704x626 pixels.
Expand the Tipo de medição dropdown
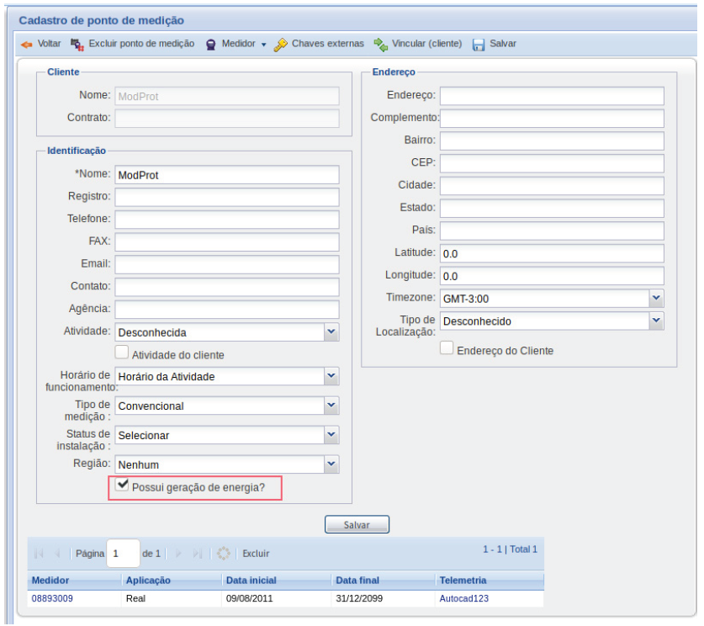point(331,406)
